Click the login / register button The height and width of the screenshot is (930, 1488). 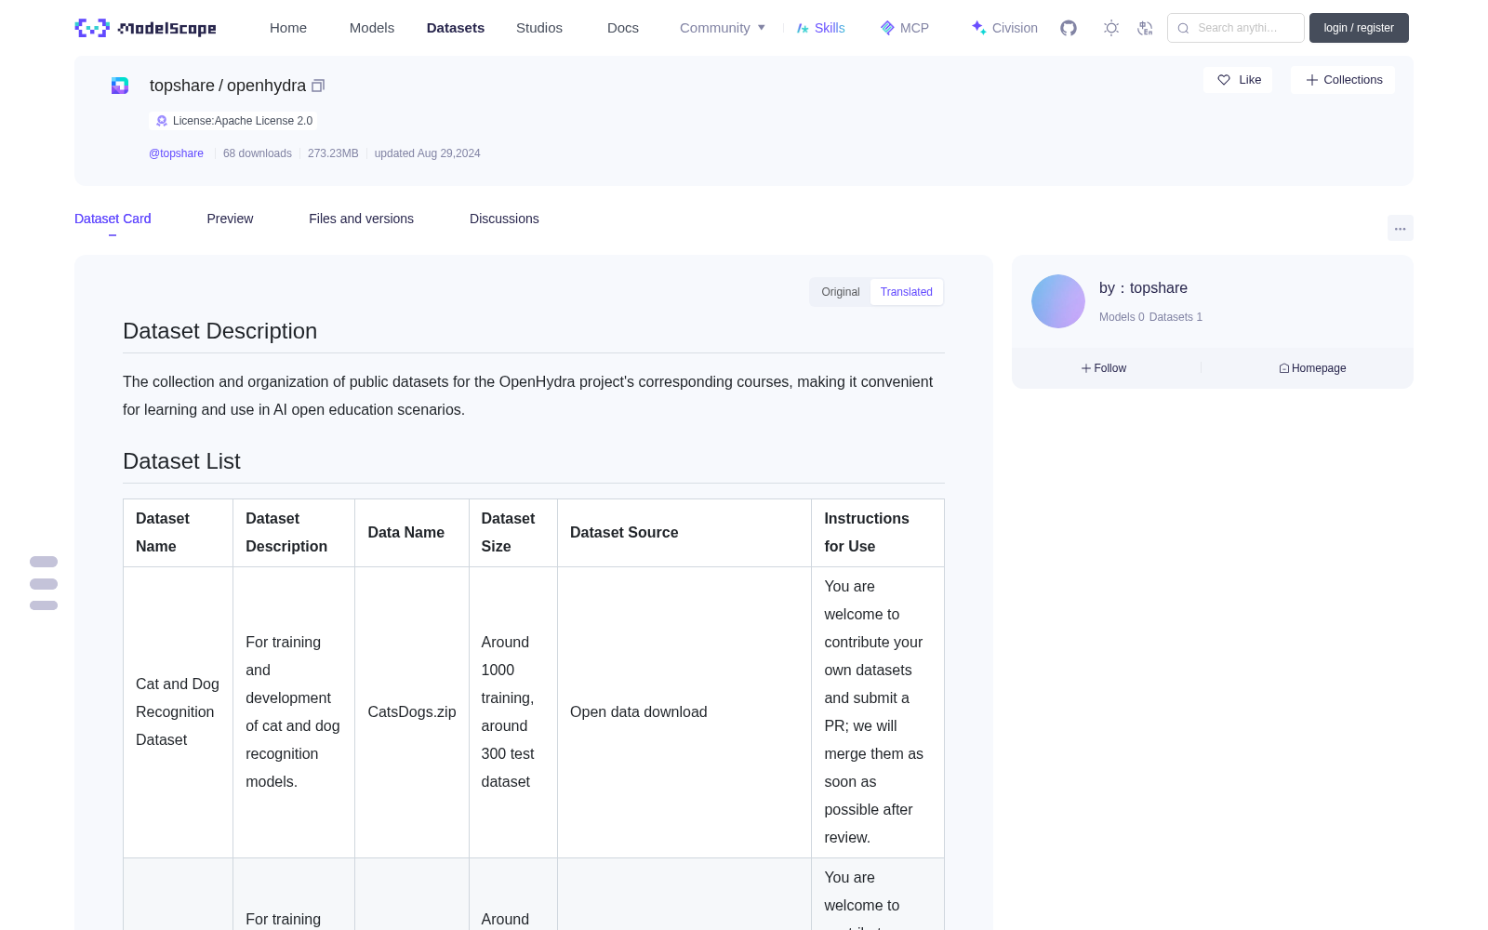pyautogui.click(x=1359, y=28)
